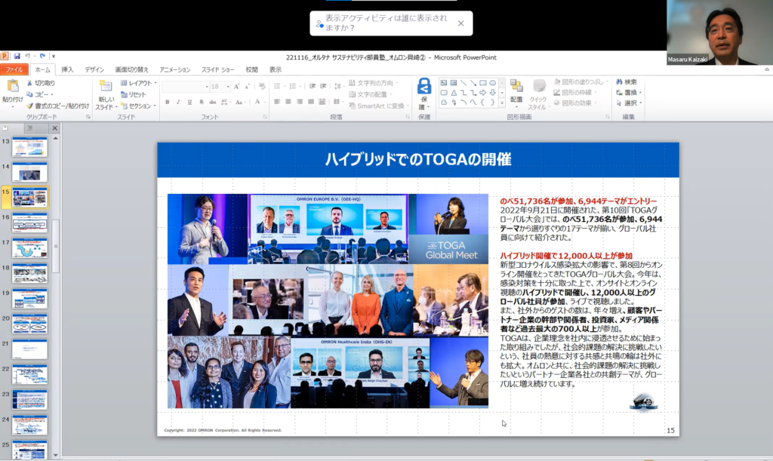
Task: Toggle text Shadow formatting
Action: [201, 103]
